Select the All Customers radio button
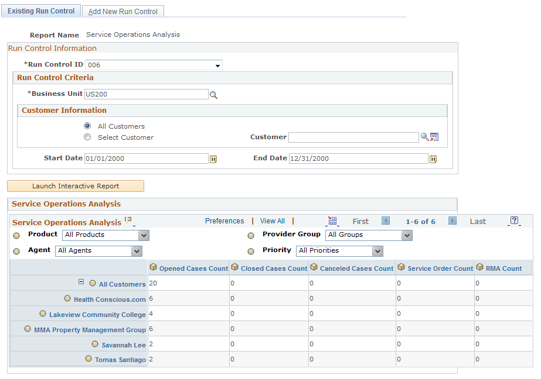541x379 pixels. [x=87, y=126]
